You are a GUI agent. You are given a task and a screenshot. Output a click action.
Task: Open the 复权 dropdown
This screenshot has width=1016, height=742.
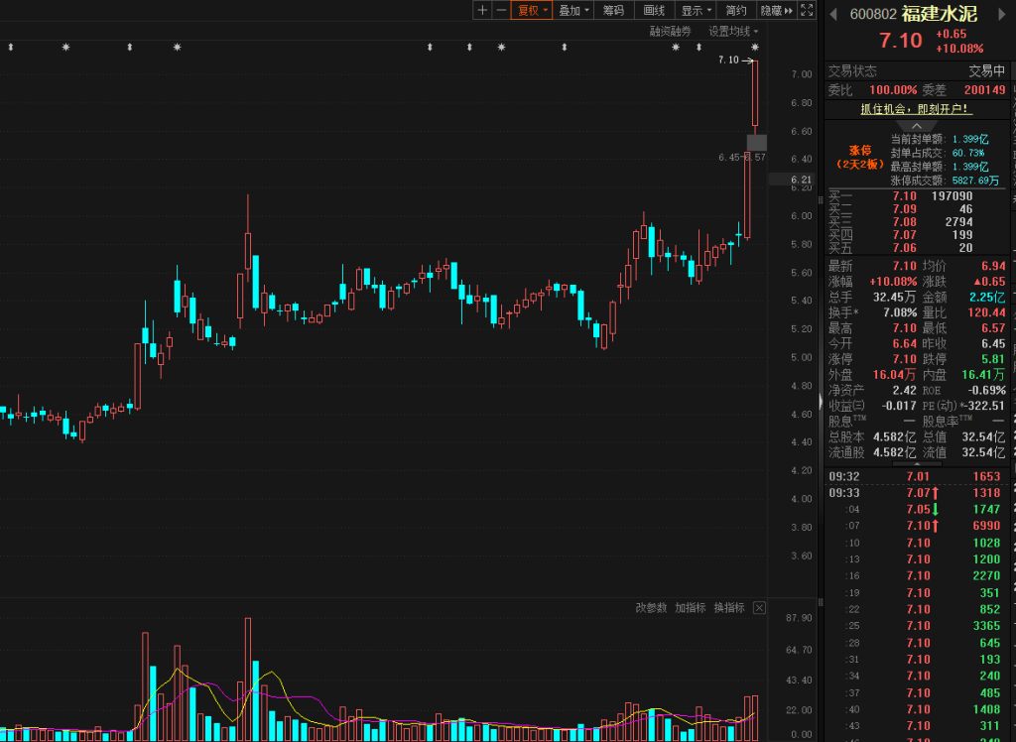(x=533, y=10)
